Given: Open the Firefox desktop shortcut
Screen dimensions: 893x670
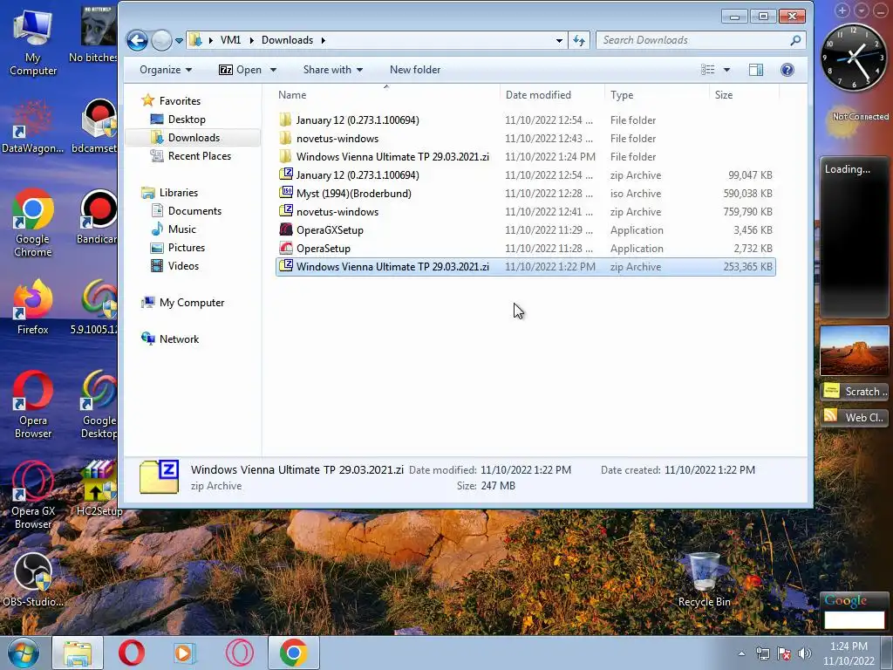Looking at the screenshot, I should (x=32, y=307).
